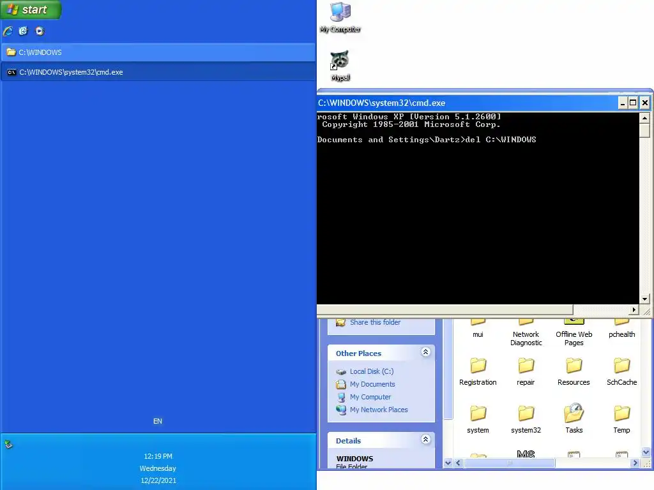Click the 'del C:\WINDOWS' command text
Screen dimensions: 654x490
pyautogui.click(x=501, y=140)
